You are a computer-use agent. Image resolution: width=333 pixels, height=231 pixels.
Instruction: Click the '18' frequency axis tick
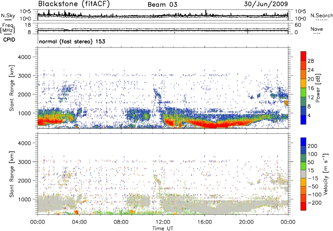(28, 25)
